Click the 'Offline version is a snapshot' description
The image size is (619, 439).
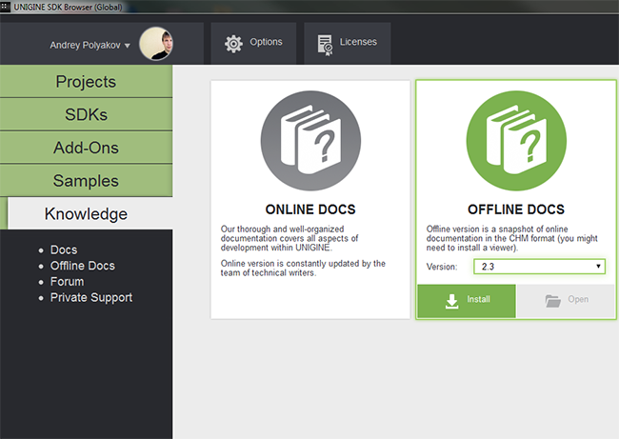click(512, 238)
